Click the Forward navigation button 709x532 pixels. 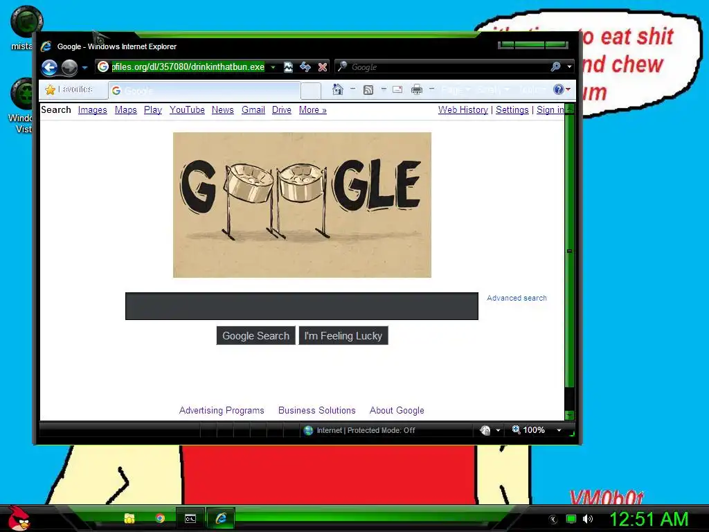69,67
